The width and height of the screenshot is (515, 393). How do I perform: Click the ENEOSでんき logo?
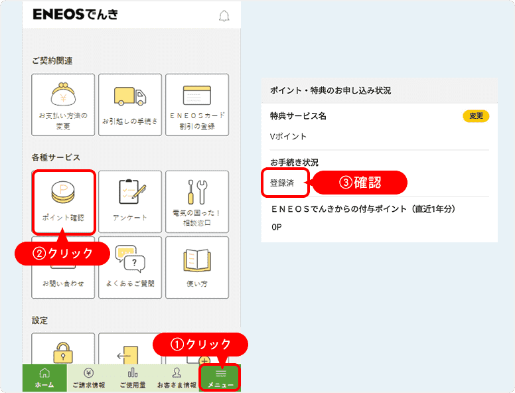click(x=75, y=14)
